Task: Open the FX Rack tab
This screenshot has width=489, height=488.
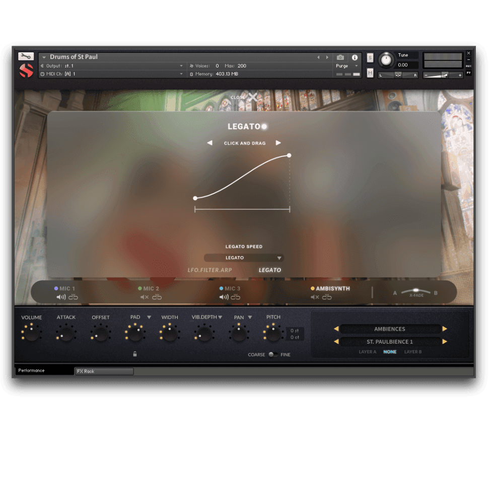Action: (x=104, y=371)
